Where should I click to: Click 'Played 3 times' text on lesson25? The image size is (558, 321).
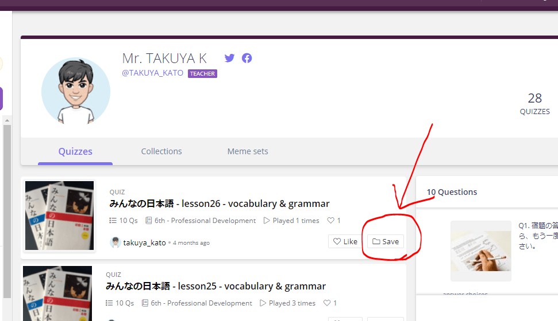click(292, 303)
